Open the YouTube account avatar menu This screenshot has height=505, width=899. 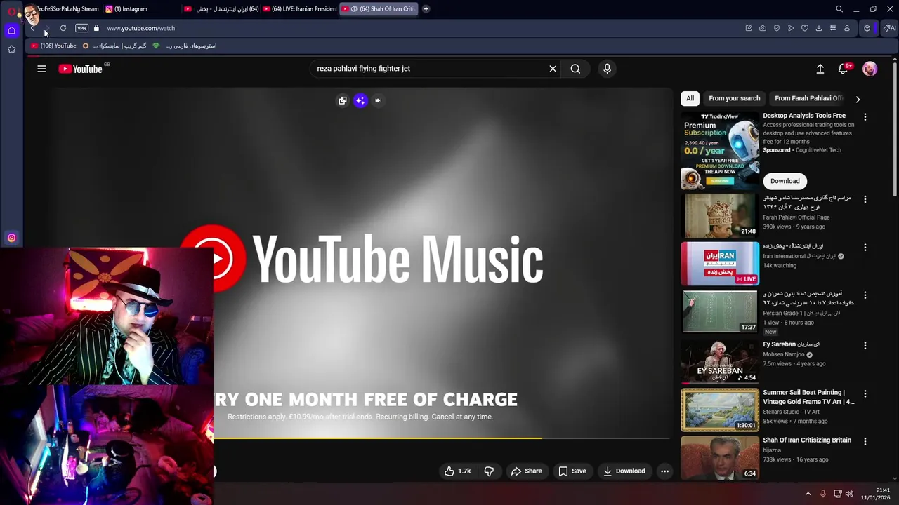(870, 69)
